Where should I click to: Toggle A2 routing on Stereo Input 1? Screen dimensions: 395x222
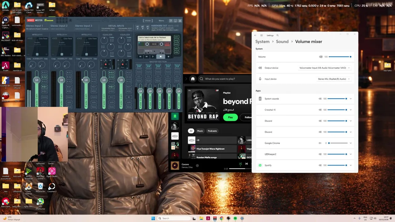coord(44,77)
